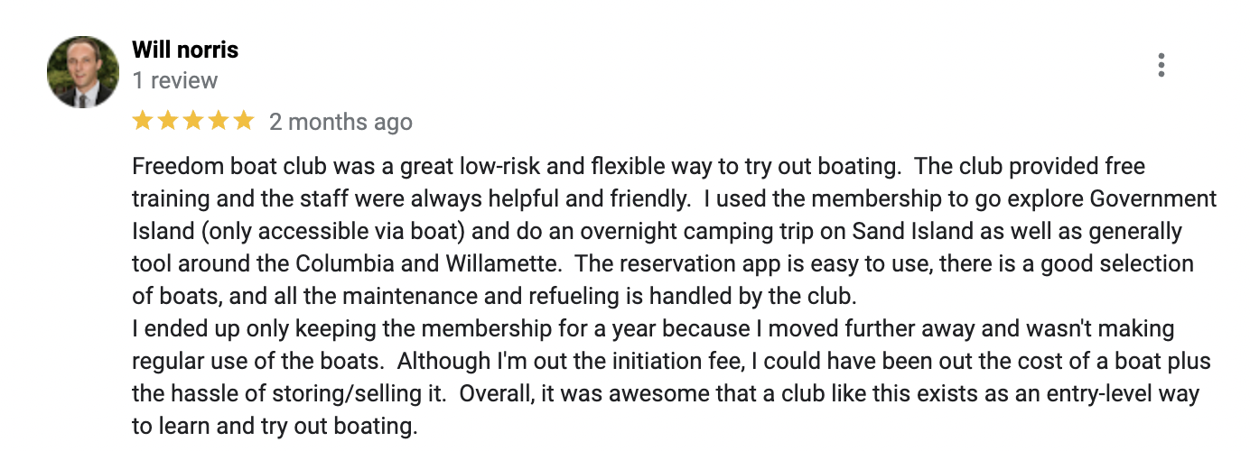Open Will norris's profile photo

click(x=83, y=72)
